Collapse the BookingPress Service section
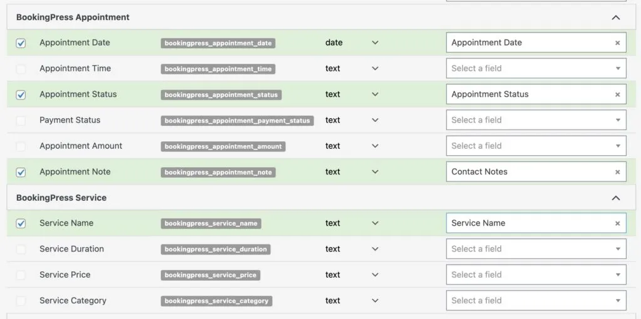 coord(616,198)
